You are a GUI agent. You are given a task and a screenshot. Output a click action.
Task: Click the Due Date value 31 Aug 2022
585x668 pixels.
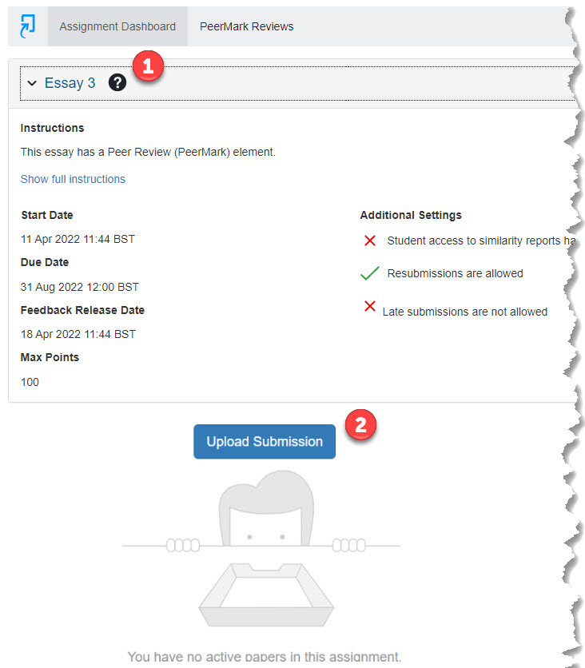(x=80, y=287)
